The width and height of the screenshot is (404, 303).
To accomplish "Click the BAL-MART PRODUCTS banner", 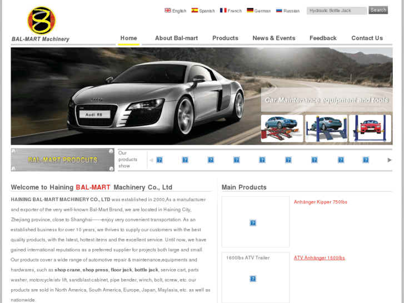I will coord(63,160).
